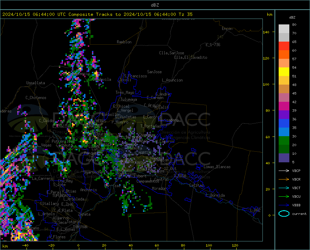
Task: Click the L_Asuncion label
Action: (x=172, y=80)
